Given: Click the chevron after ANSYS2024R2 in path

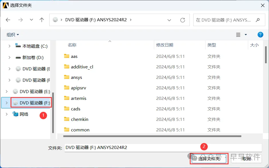Looking at the screenshot, I should pyautogui.click(x=131, y=20).
